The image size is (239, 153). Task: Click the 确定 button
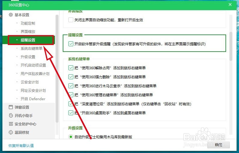[219, 145]
